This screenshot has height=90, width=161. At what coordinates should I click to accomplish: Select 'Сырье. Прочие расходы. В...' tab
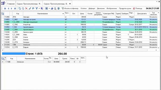pyautogui.click(x=56, y=4)
